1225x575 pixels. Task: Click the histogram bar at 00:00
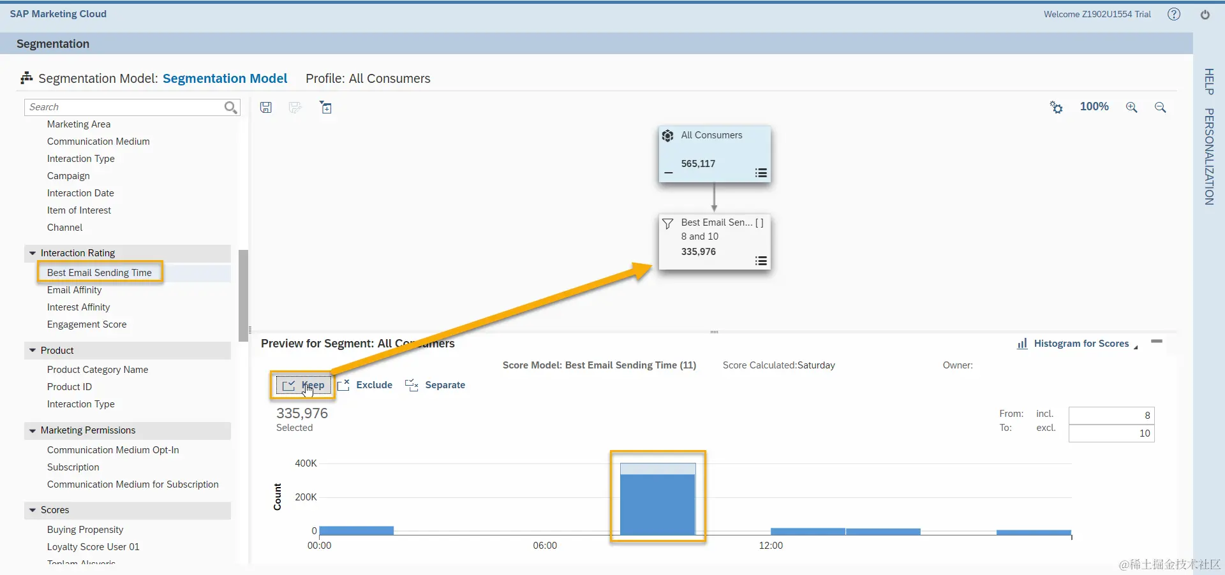click(x=356, y=530)
